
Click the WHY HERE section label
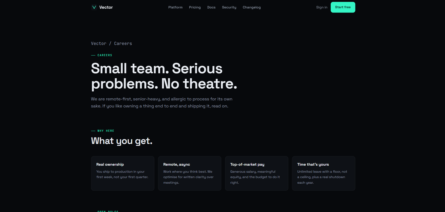point(106,131)
